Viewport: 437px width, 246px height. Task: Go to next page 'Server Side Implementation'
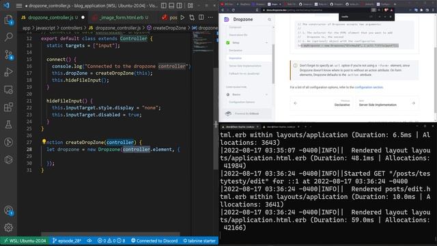tap(387, 103)
